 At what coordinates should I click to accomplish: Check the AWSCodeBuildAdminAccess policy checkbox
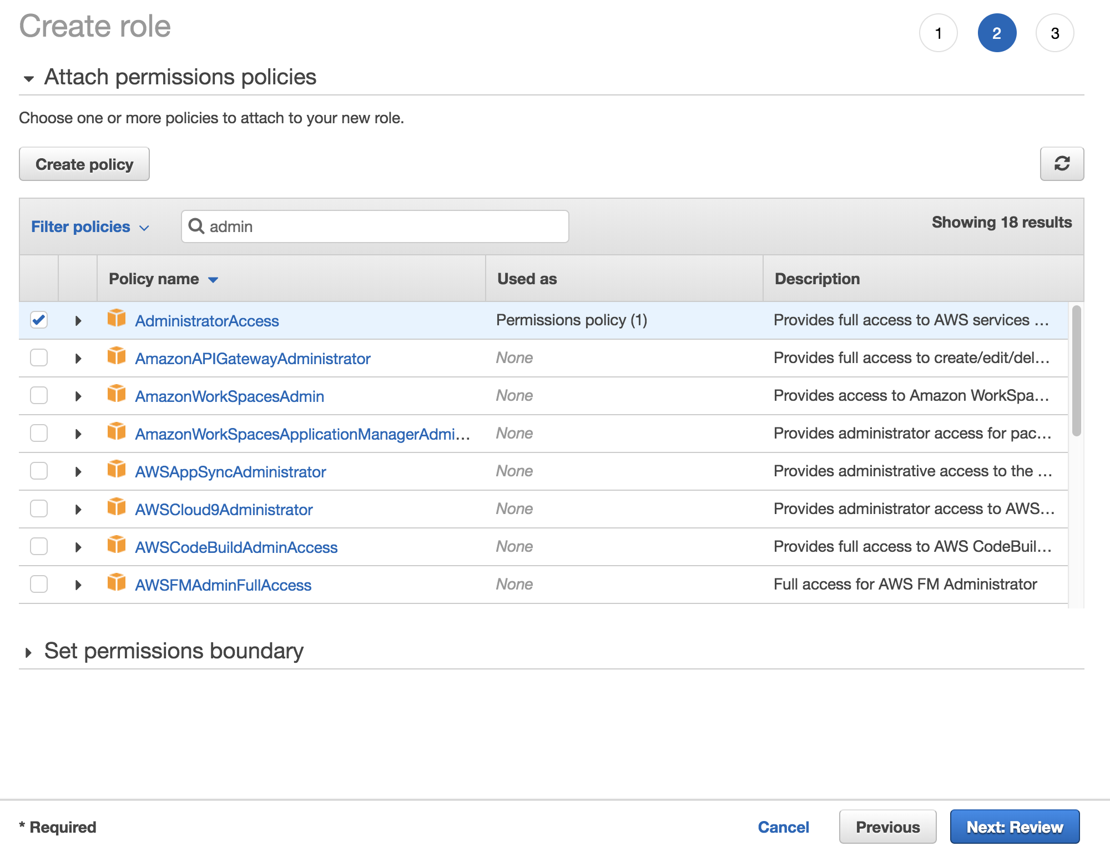(x=38, y=546)
